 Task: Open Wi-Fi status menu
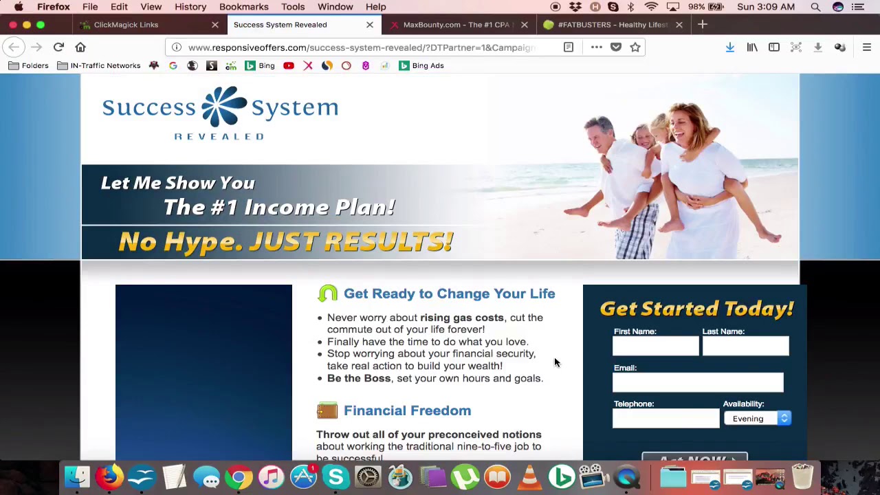(x=651, y=7)
